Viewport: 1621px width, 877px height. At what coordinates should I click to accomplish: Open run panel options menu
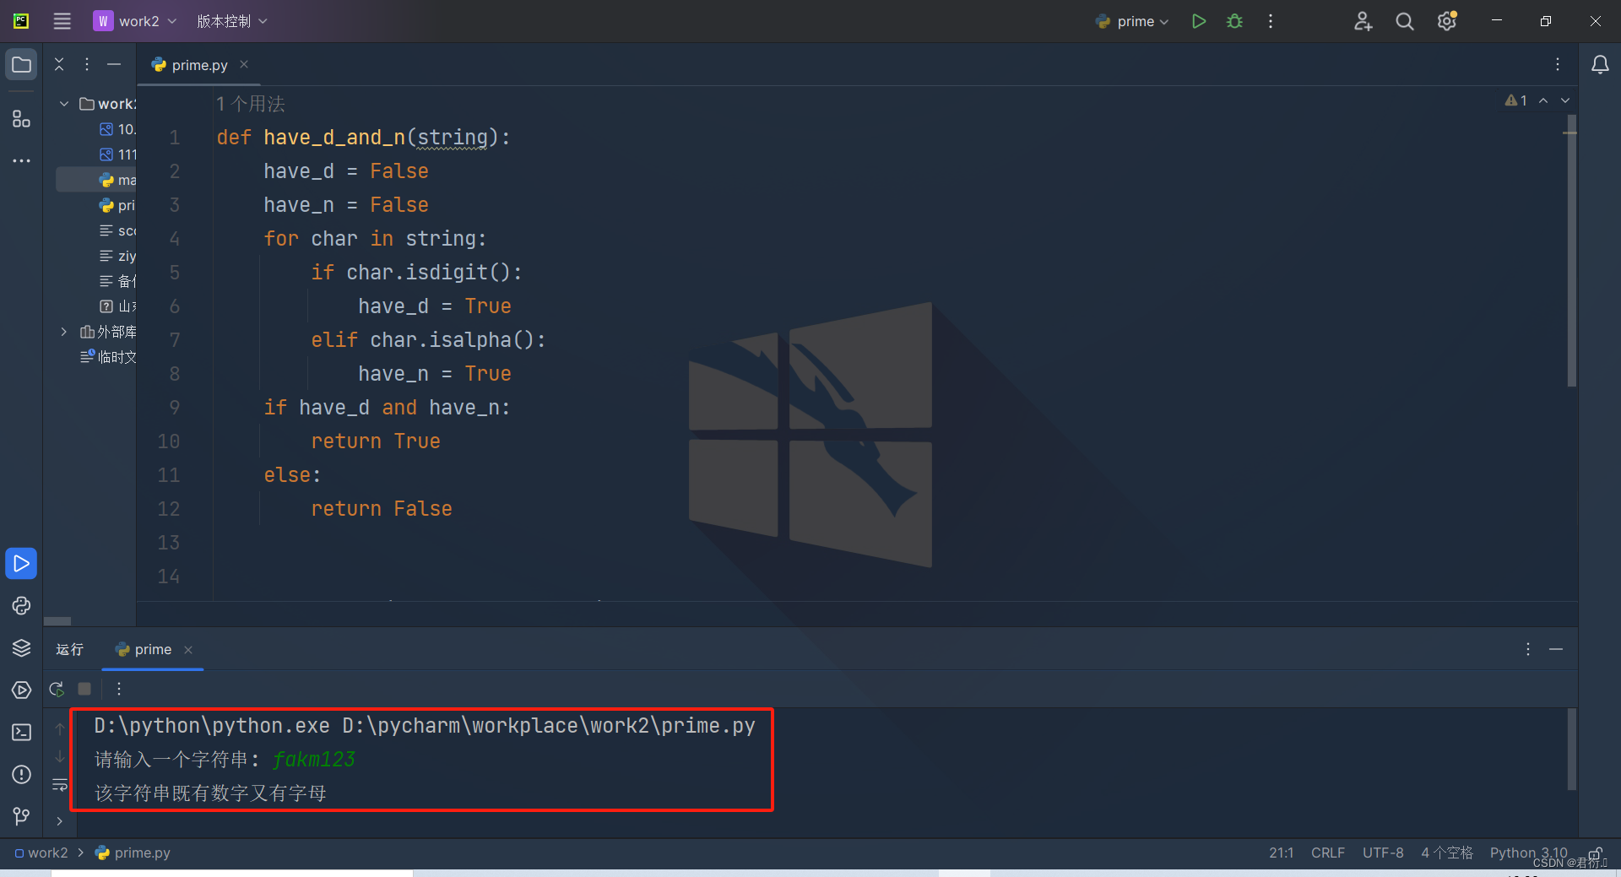point(1528,649)
